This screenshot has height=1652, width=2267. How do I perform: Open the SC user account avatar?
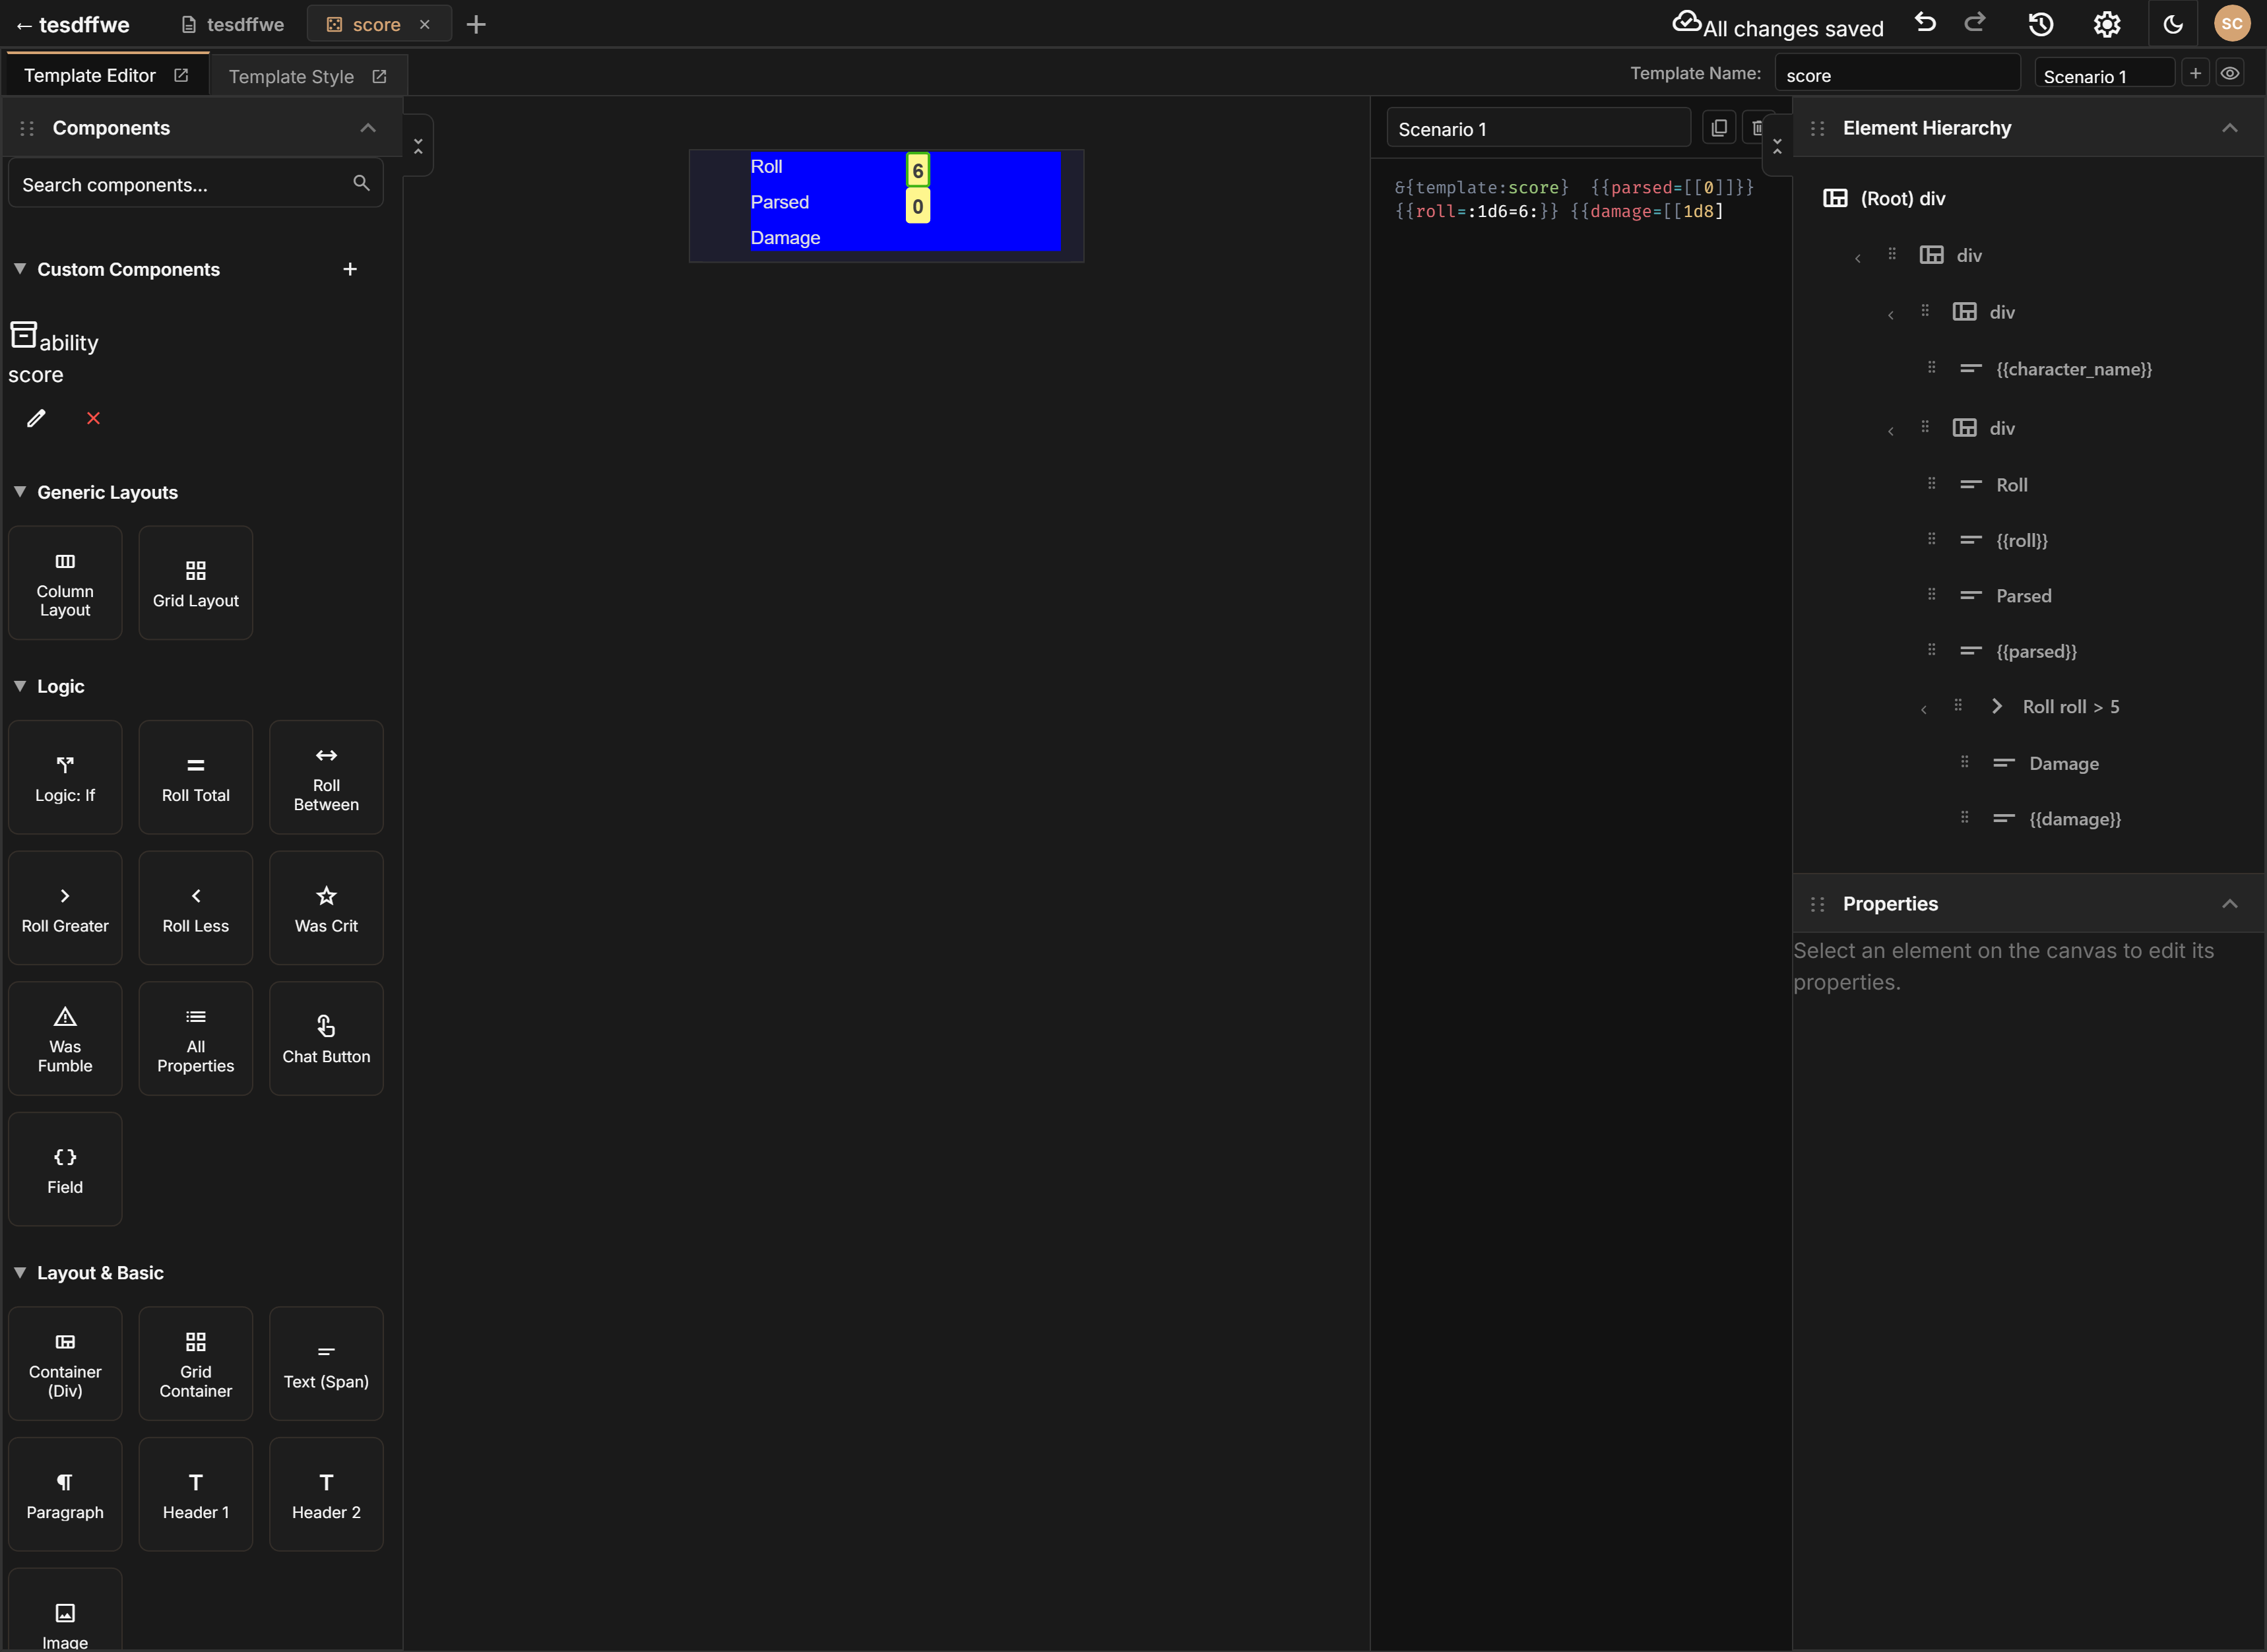coord(2232,23)
